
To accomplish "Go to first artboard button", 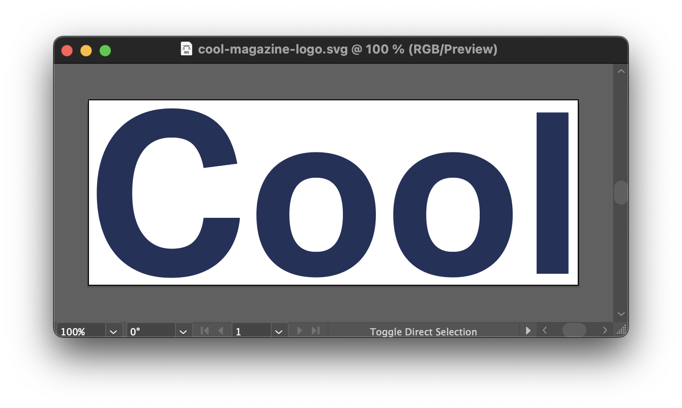I will click(205, 331).
